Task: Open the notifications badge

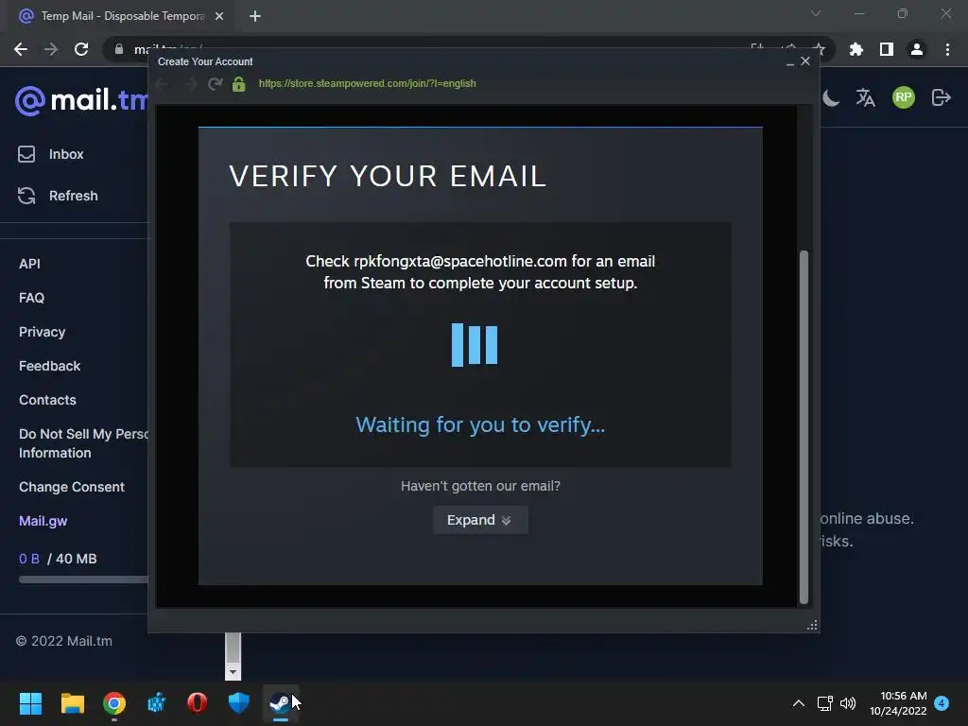Action: (942, 703)
